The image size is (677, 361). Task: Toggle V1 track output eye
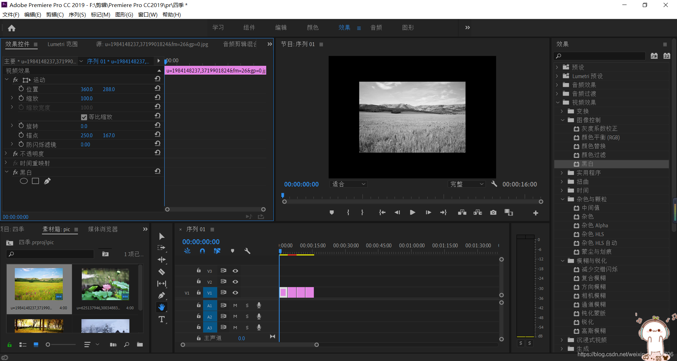point(235,293)
